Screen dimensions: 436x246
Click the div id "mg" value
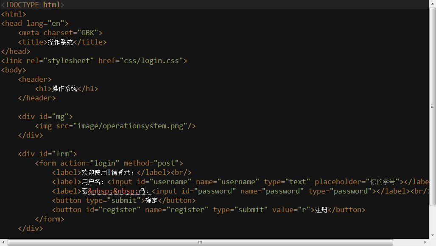(60, 116)
